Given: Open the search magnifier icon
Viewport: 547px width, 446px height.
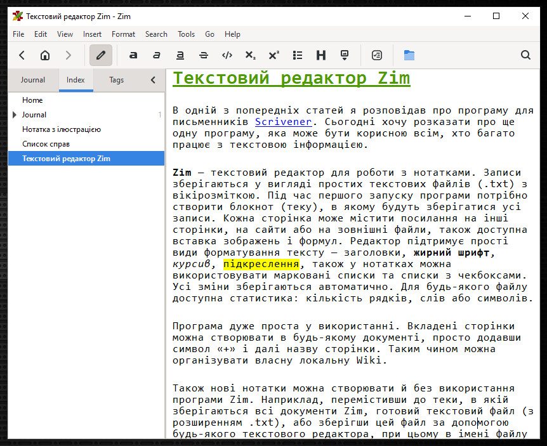Looking at the screenshot, I should pos(525,55).
